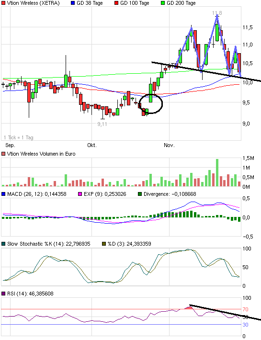Click the 9,0 price axis value
261x340 pixels.
(246, 124)
